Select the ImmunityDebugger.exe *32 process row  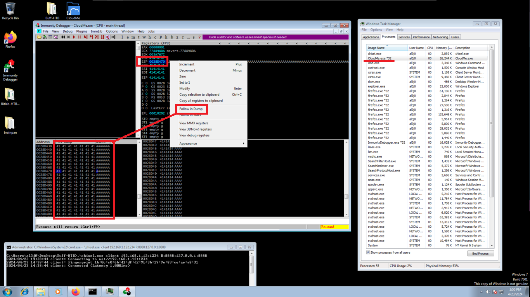pos(428,142)
